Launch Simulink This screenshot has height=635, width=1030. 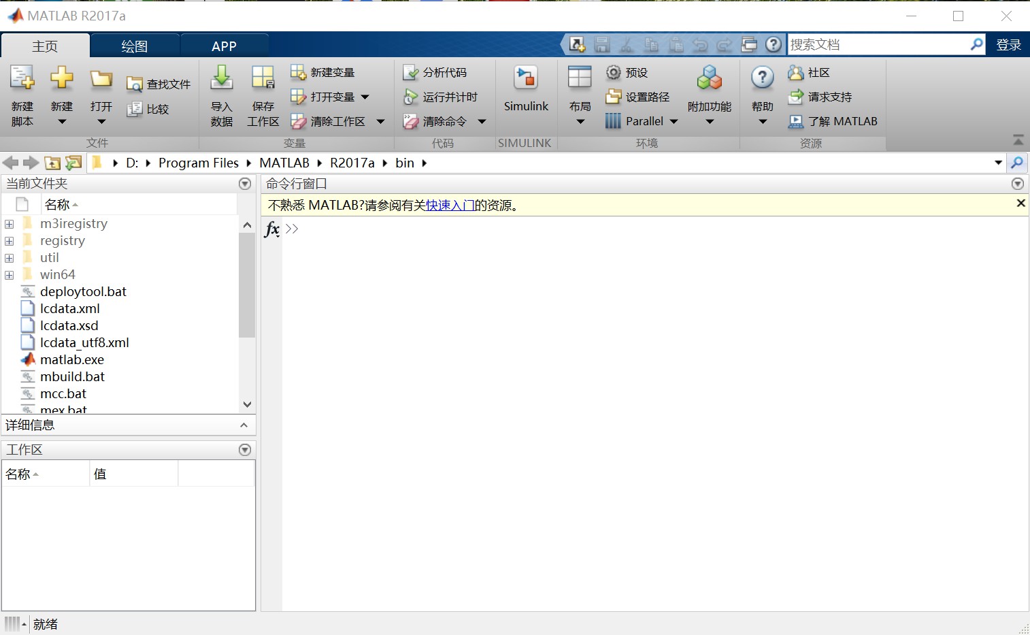click(x=526, y=88)
